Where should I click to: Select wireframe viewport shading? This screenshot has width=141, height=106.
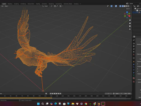coord(123,6)
